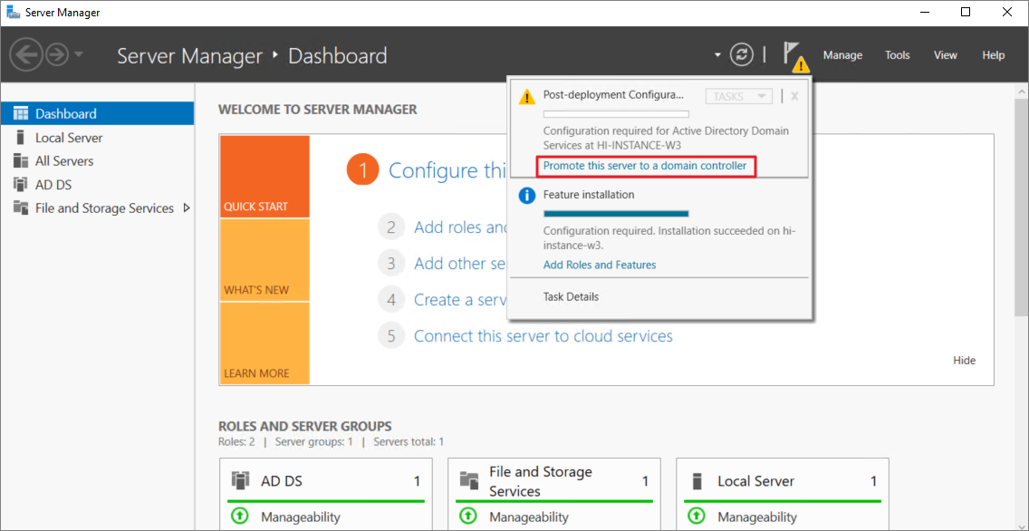Click Manageability icon in AD DS tile

(240, 517)
